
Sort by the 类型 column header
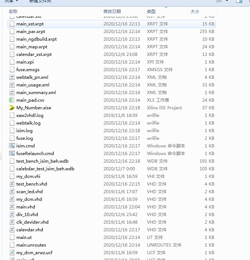coord(151,12)
